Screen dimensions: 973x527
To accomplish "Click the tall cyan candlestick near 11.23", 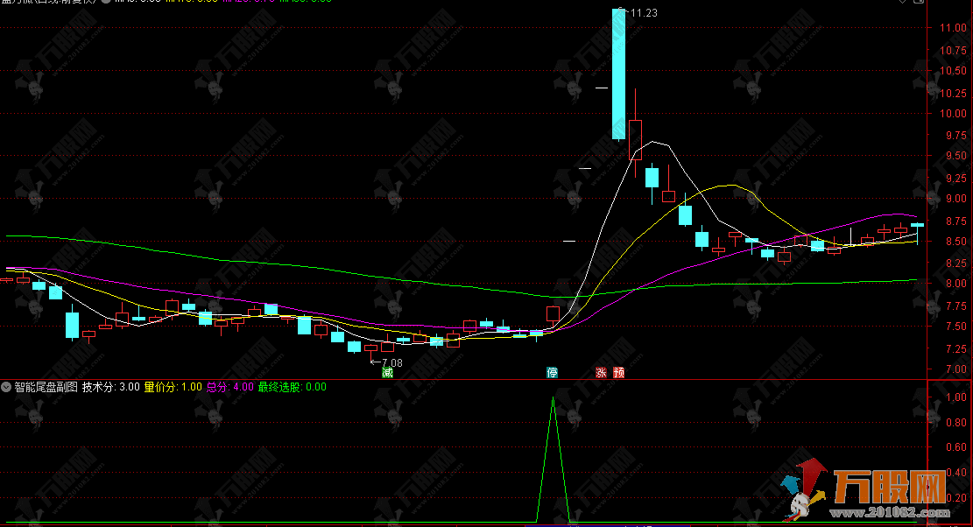I will (x=618, y=74).
